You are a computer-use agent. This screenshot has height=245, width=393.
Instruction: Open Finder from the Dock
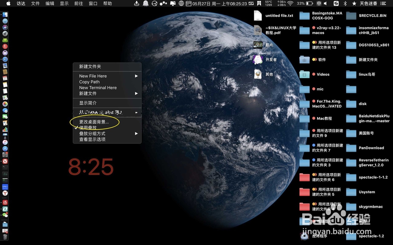[x=5, y=15]
